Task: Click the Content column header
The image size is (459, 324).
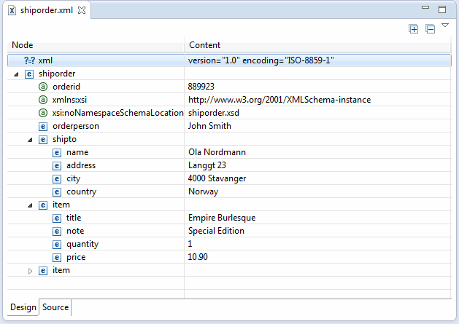Action: (x=205, y=45)
